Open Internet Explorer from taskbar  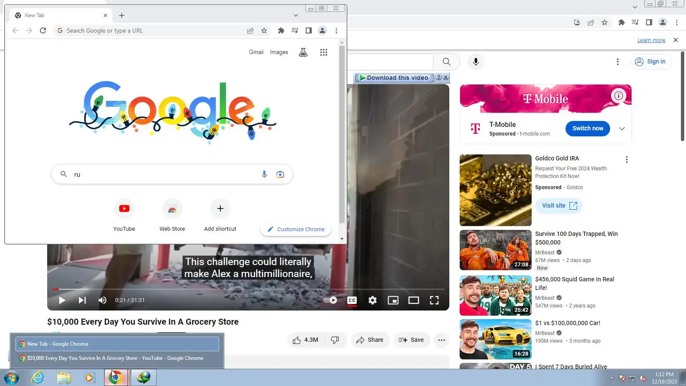(x=38, y=378)
